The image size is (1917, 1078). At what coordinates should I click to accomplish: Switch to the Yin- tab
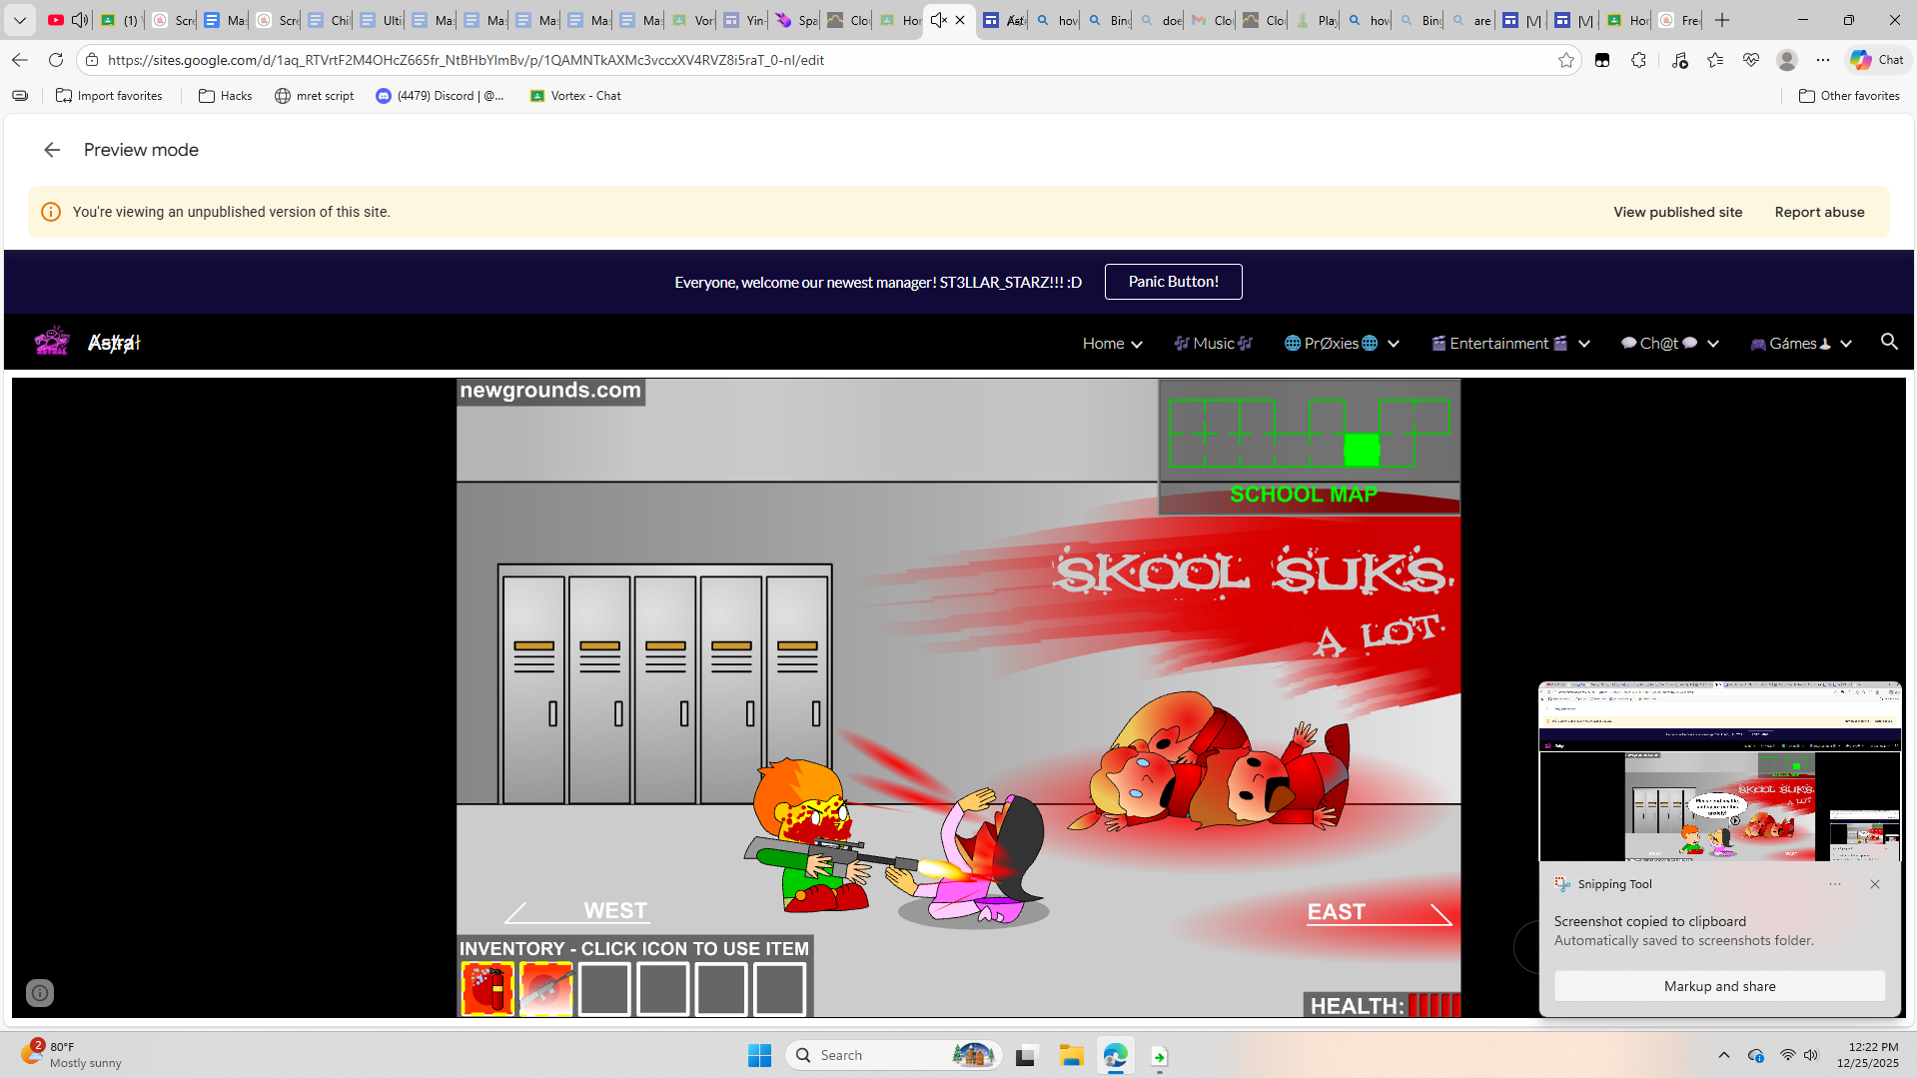click(744, 20)
